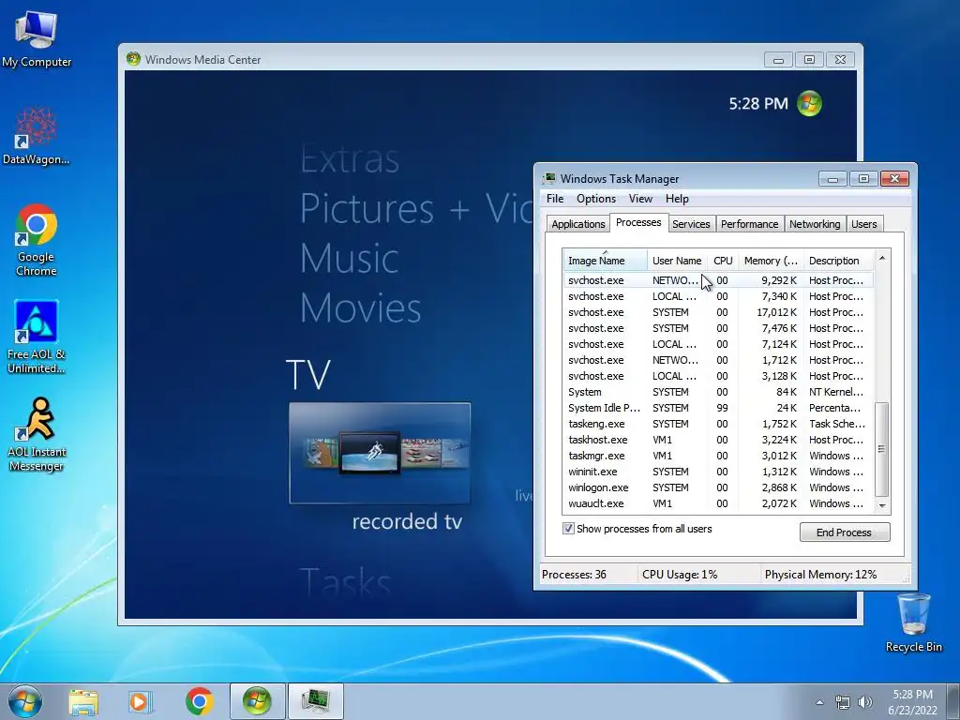
Task: Show hidden tray icons arrow
Action: (819, 702)
